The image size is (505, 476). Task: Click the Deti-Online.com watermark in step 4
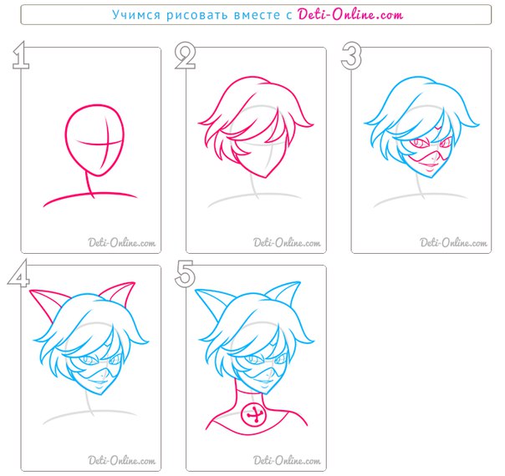click(122, 461)
